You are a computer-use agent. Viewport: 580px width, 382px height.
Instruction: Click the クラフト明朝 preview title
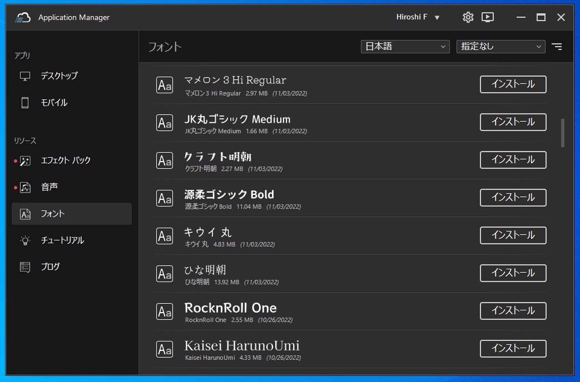218,157
